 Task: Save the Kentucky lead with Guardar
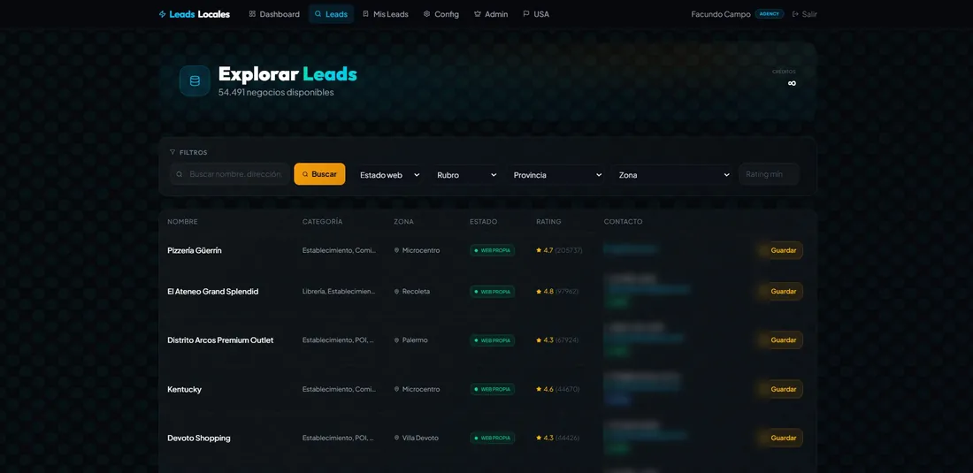tap(783, 389)
